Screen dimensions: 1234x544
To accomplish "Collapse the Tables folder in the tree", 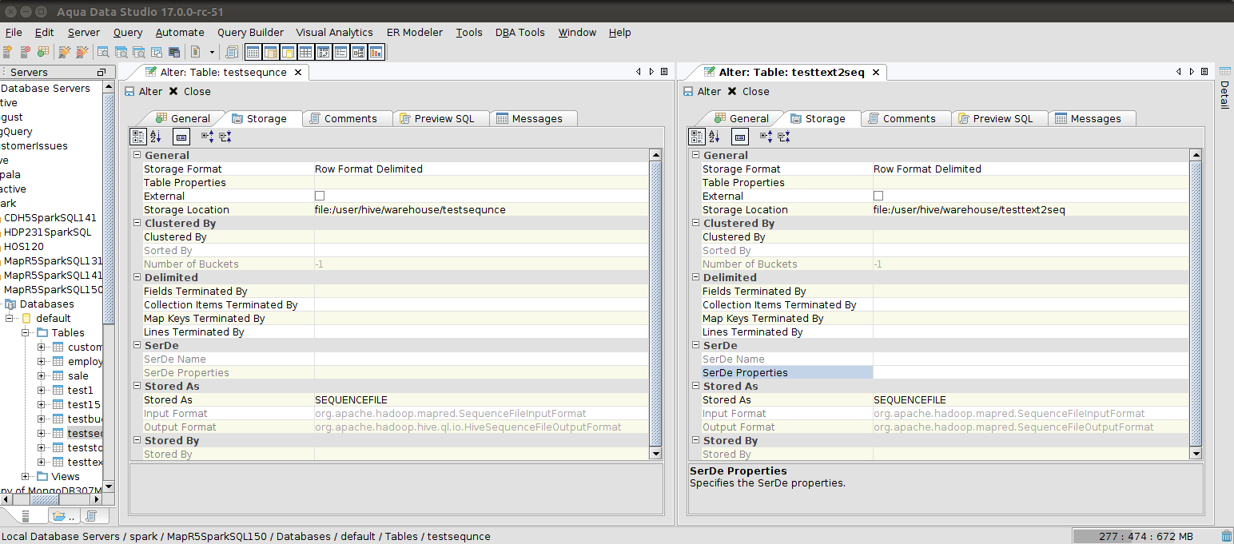I will coord(25,332).
